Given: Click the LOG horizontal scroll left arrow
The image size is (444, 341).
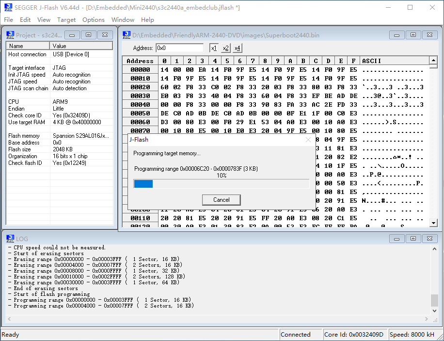Looking at the screenshot, I should [9, 319].
